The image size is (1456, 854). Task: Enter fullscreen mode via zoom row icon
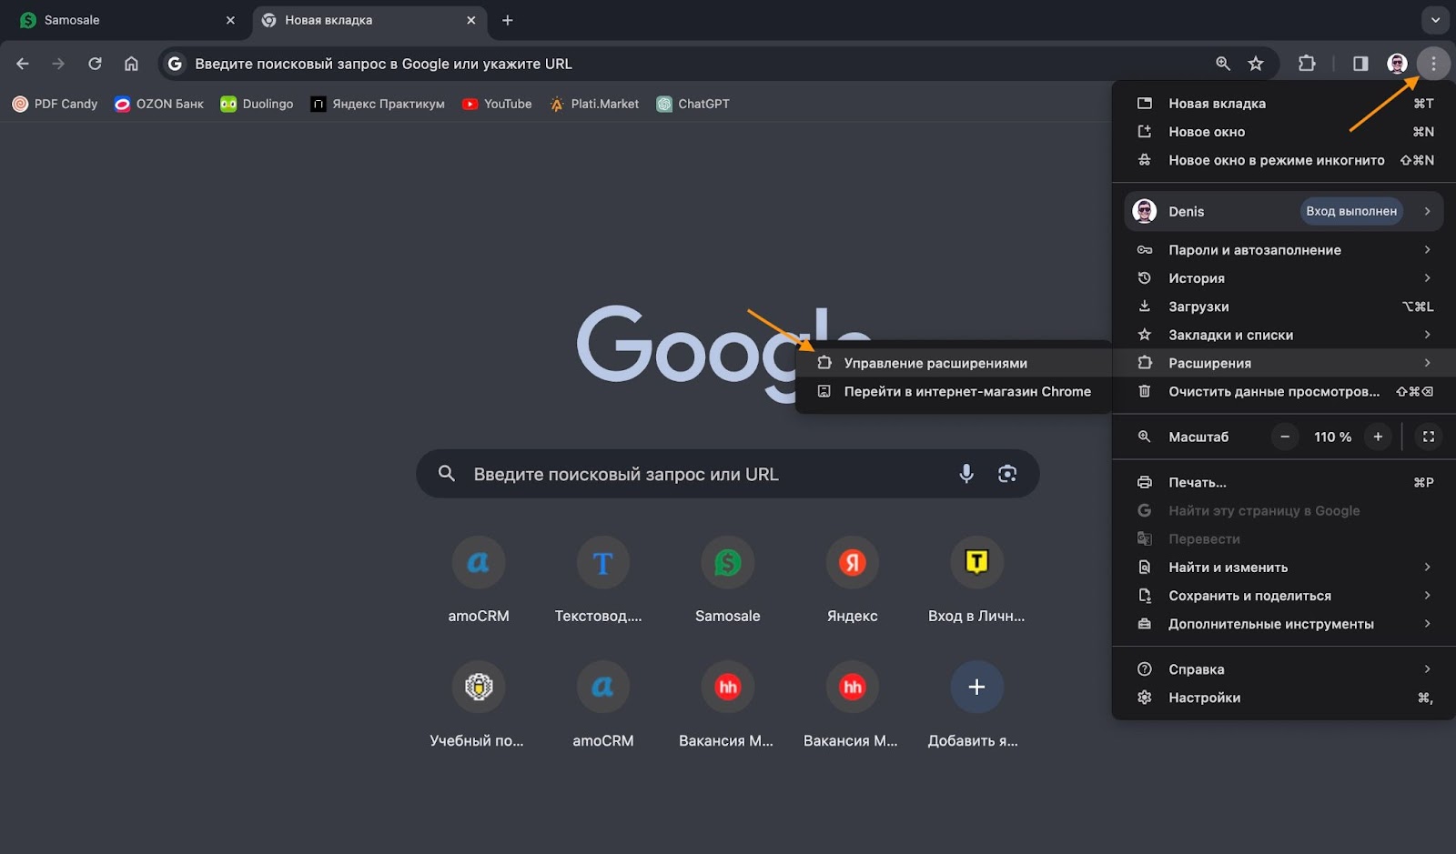click(x=1429, y=437)
